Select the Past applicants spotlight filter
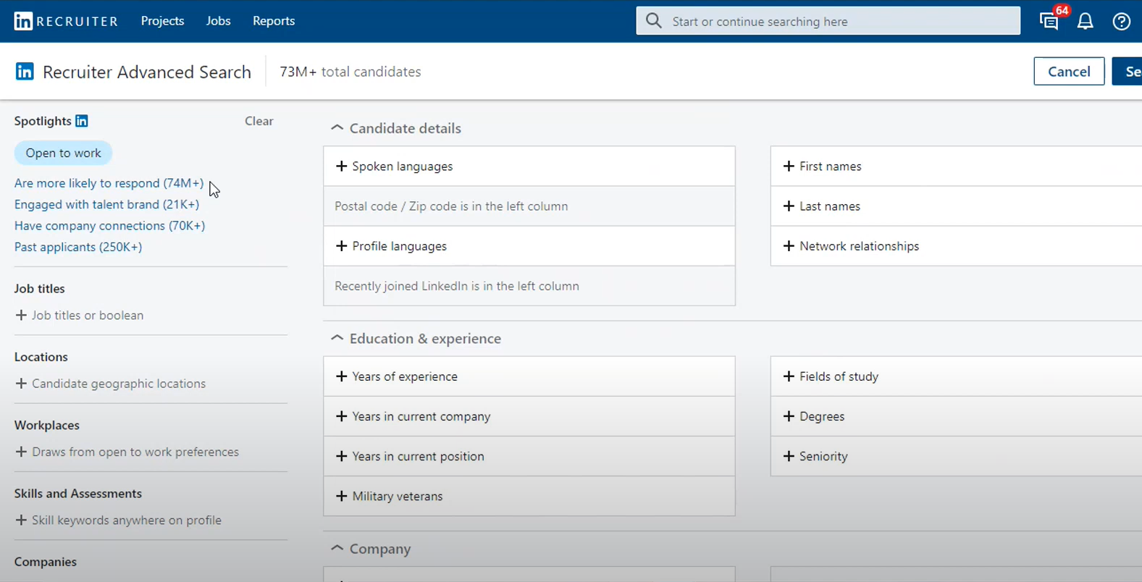 click(x=78, y=247)
